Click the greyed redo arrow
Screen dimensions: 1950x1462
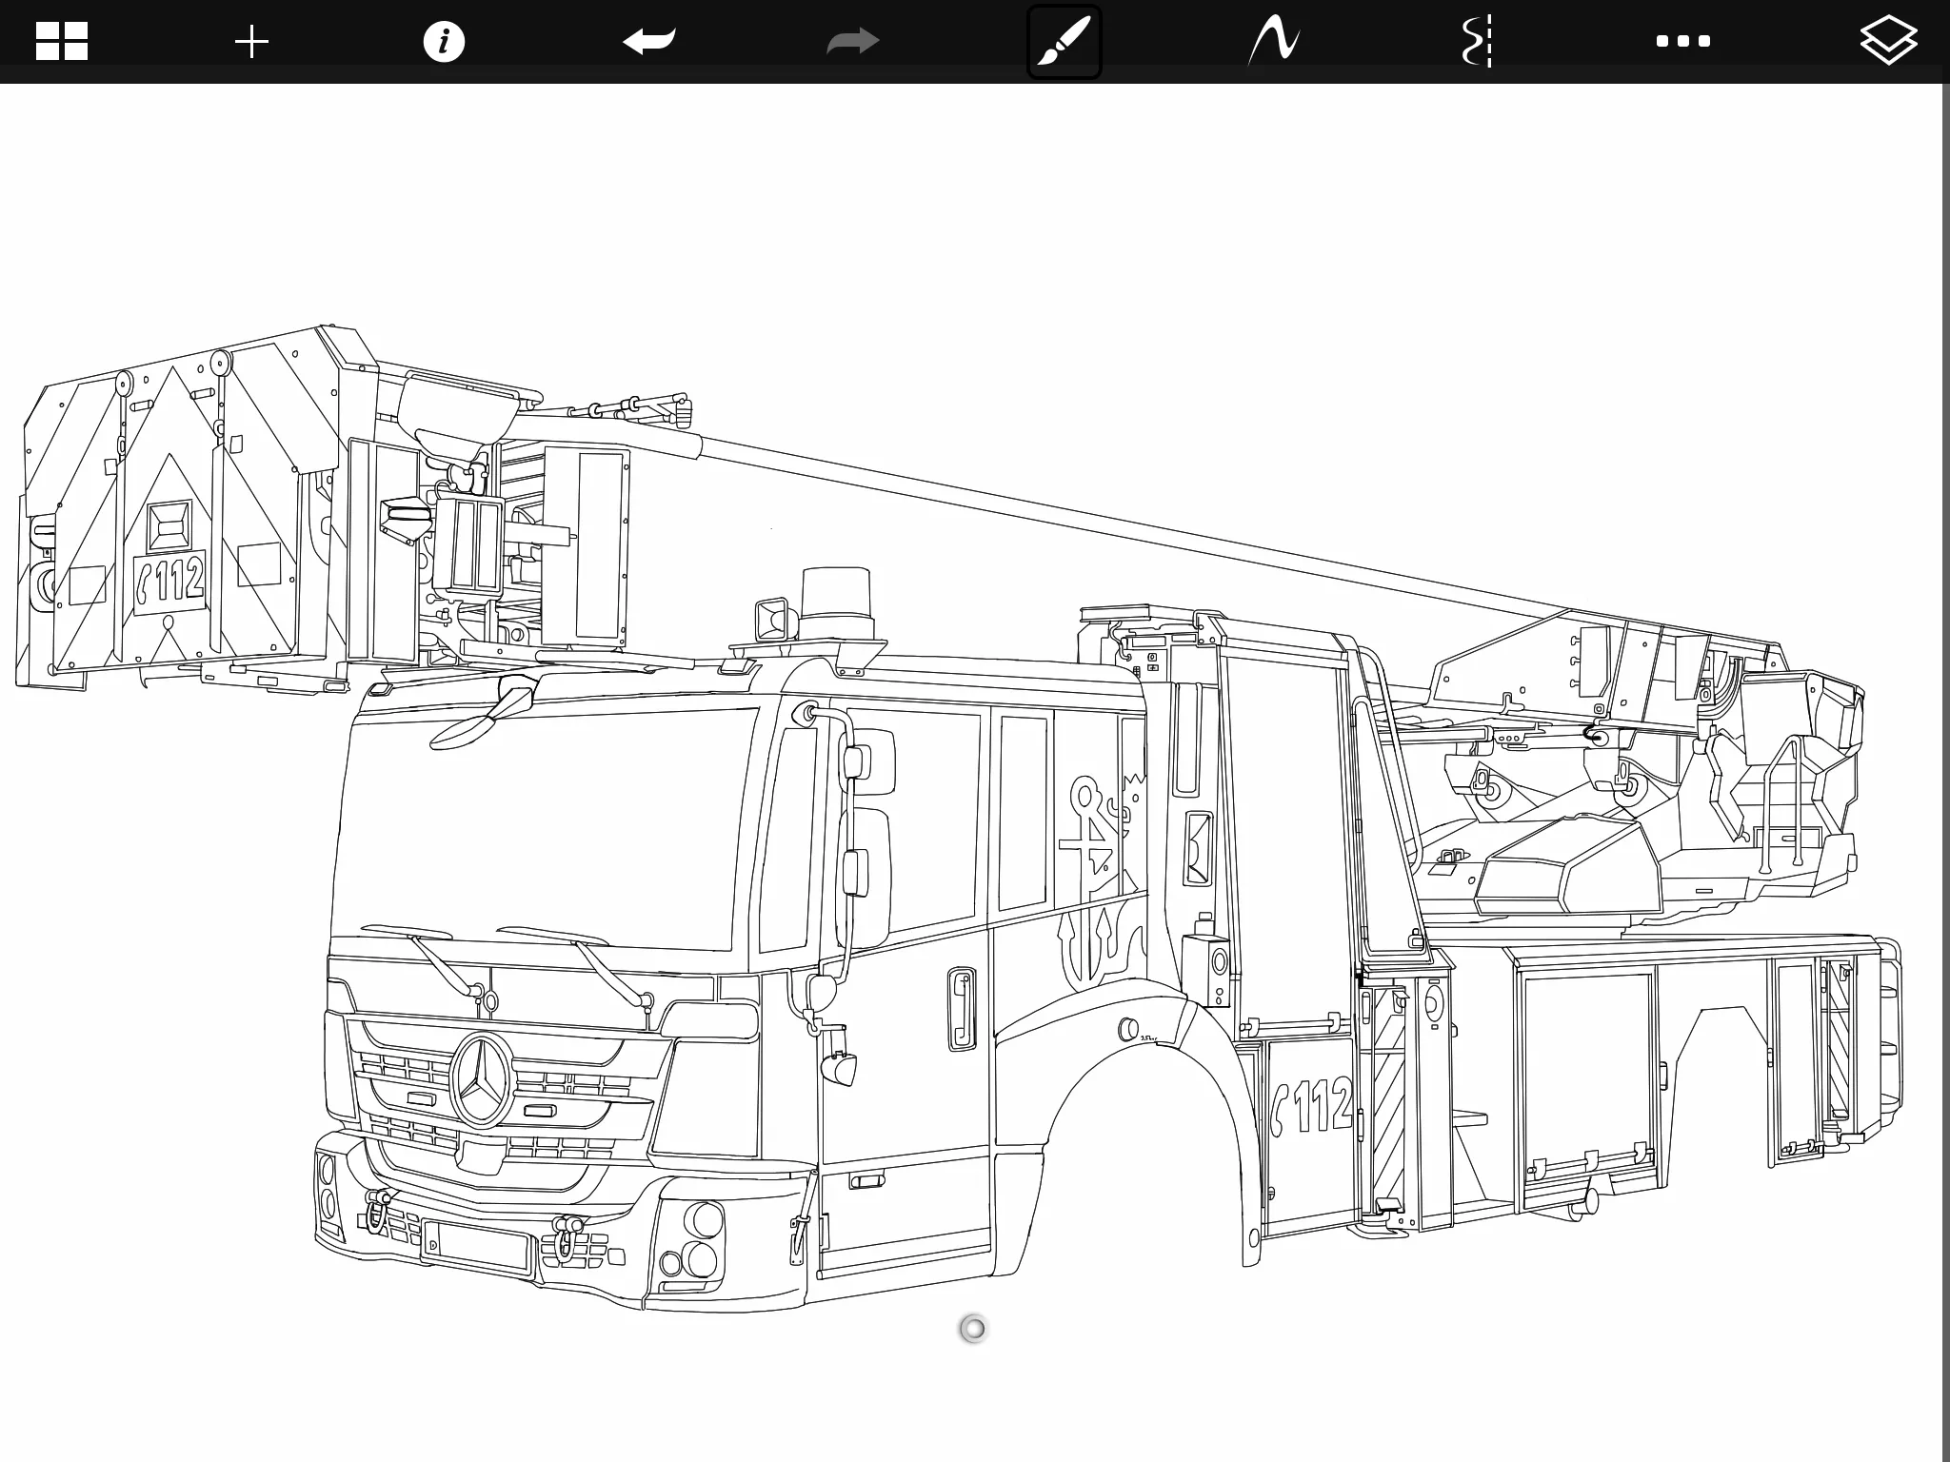coord(852,42)
